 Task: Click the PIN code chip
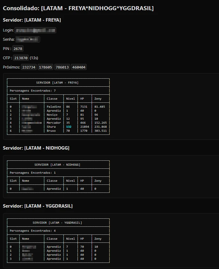[x=18, y=49]
